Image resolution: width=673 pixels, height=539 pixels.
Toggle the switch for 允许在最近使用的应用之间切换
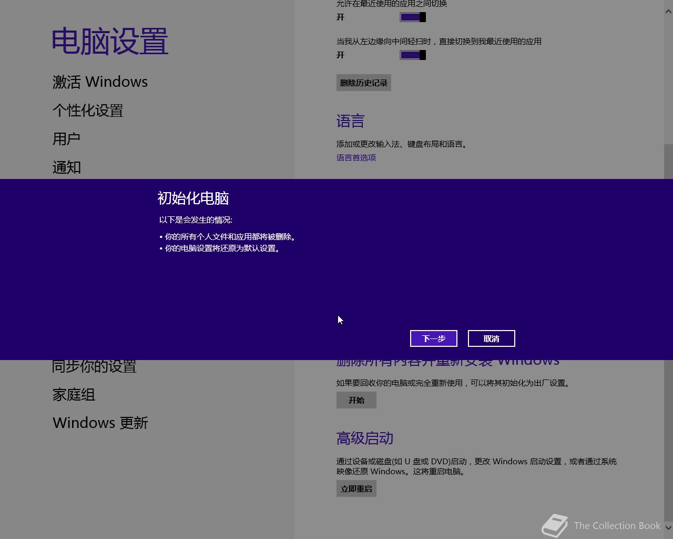click(413, 17)
